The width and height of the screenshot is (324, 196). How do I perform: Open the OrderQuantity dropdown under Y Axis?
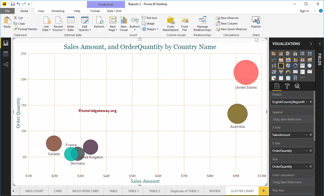tap(306, 151)
